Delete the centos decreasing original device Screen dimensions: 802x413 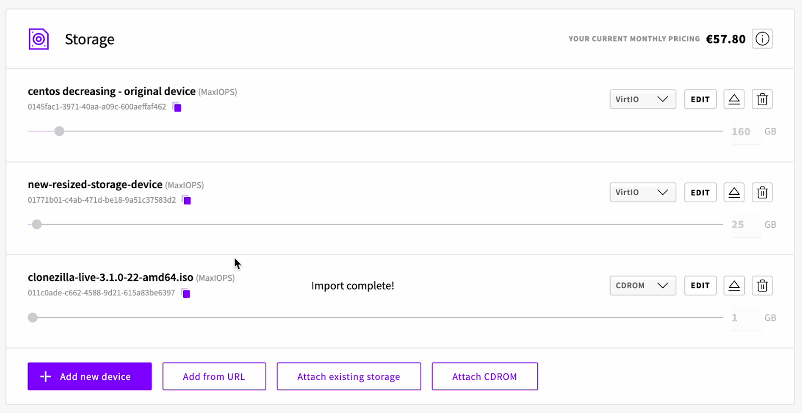(762, 99)
